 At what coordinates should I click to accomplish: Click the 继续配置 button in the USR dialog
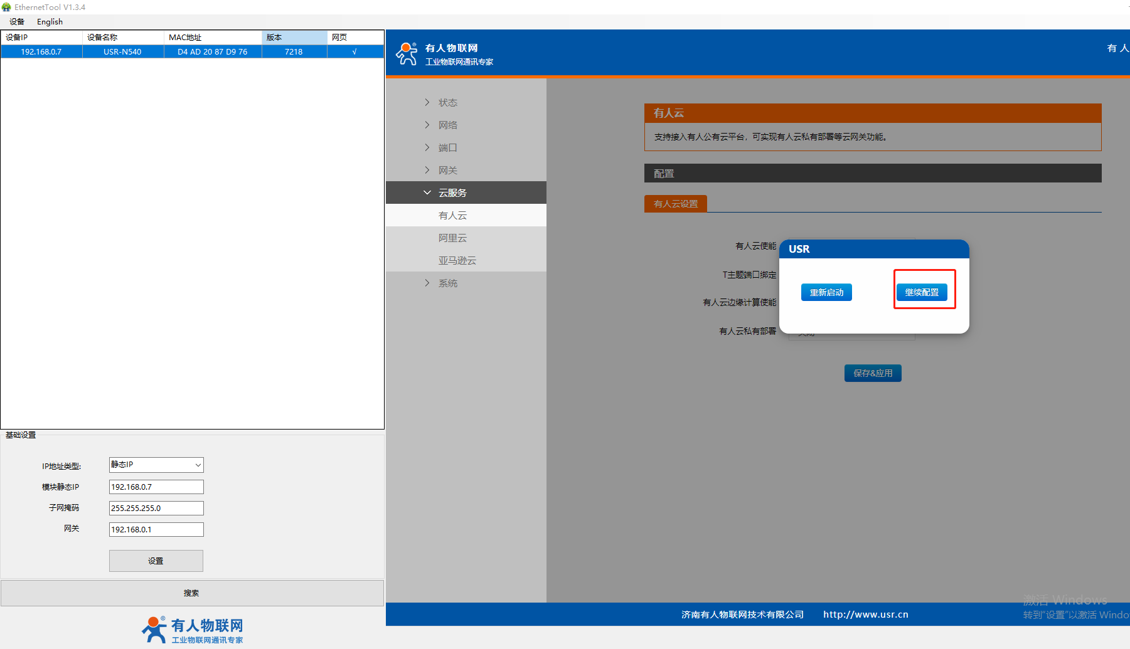[922, 292]
